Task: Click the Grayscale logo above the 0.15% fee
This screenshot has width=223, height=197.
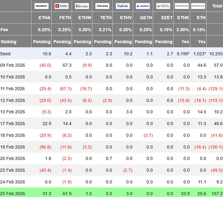Action: coord(198,6)
